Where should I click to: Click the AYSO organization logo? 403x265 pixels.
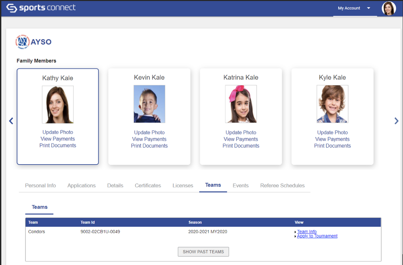coord(33,42)
